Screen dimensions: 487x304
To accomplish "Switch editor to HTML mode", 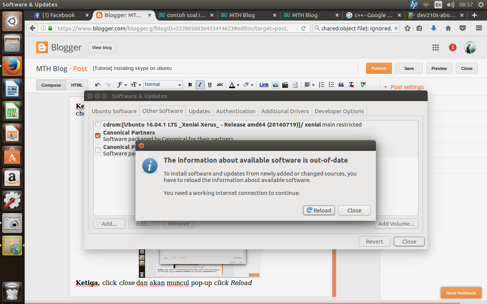I will (77, 85).
